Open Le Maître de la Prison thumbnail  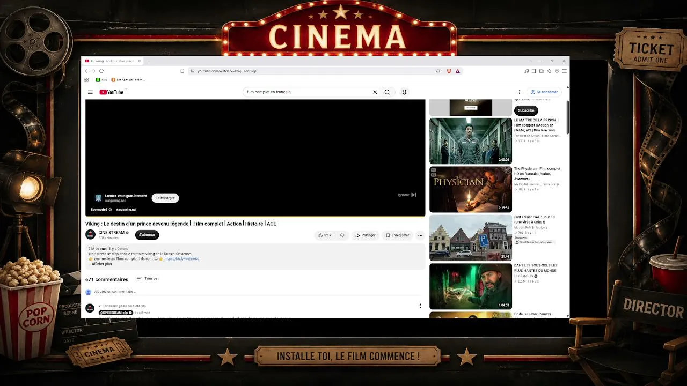471,141
